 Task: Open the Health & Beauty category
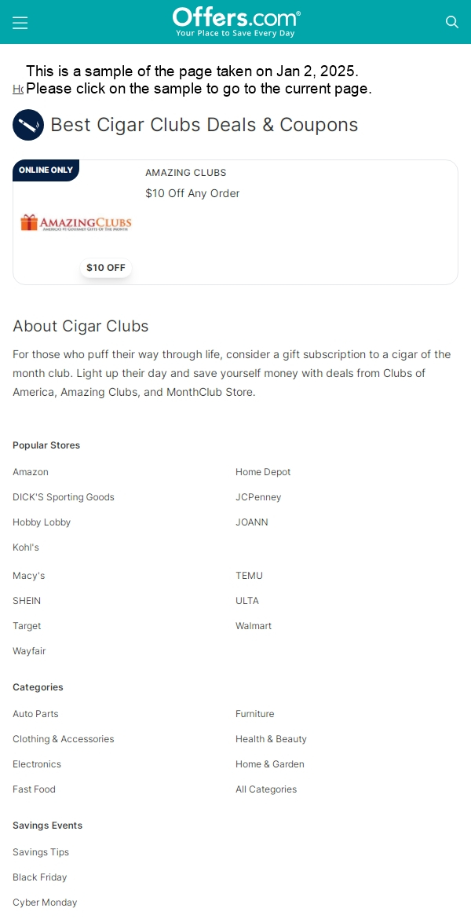[x=272, y=739]
